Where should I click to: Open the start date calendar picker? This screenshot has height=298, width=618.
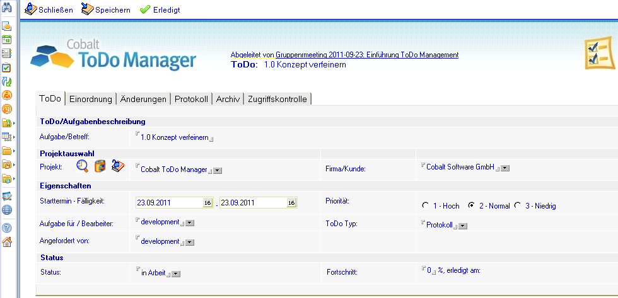pos(207,203)
